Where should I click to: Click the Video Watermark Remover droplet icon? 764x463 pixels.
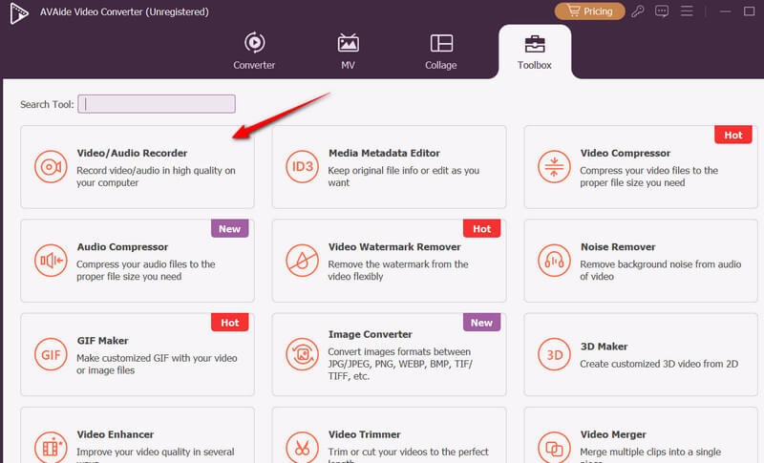pos(302,261)
